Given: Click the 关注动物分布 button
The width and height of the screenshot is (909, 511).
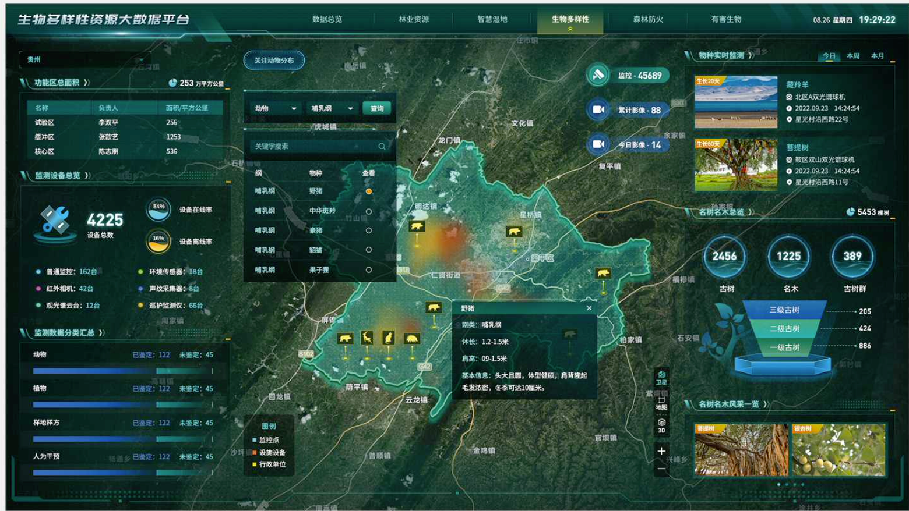Looking at the screenshot, I should click(x=274, y=60).
